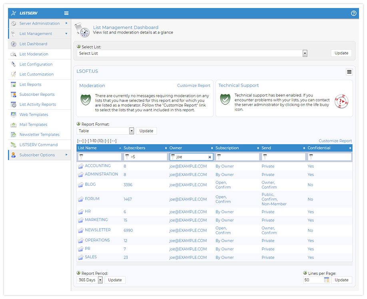This screenshot has width=367, height=299.
Task: Click Update next to Report Period
Action: click(x=115, y=280)
